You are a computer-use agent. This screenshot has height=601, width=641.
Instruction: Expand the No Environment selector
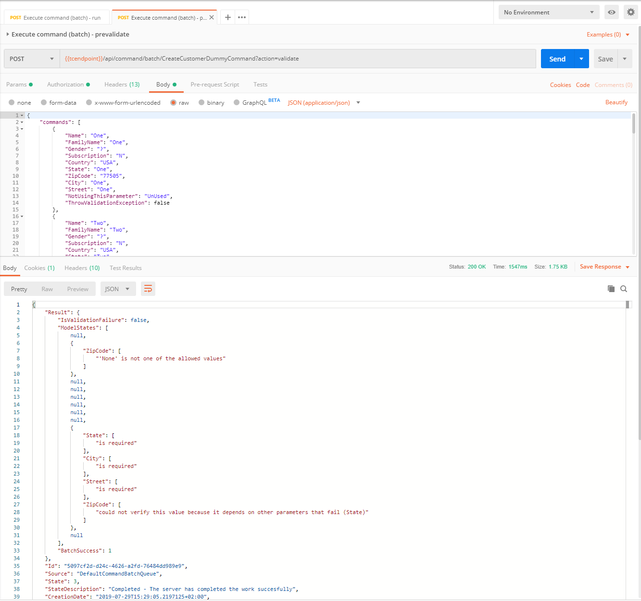549,12
